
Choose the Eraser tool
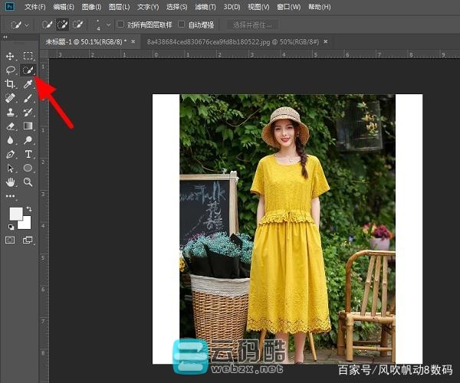click(x=11, y=126)
